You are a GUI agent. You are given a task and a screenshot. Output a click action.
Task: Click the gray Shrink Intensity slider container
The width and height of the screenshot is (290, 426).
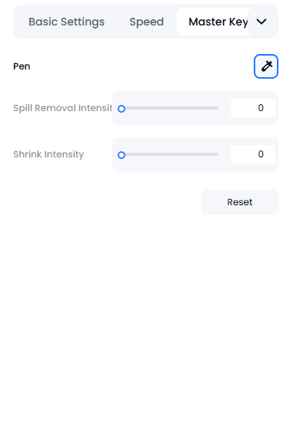point(195,154)
